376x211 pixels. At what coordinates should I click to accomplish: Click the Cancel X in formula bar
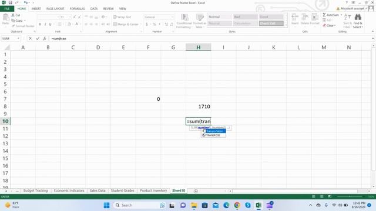(30, 39)
